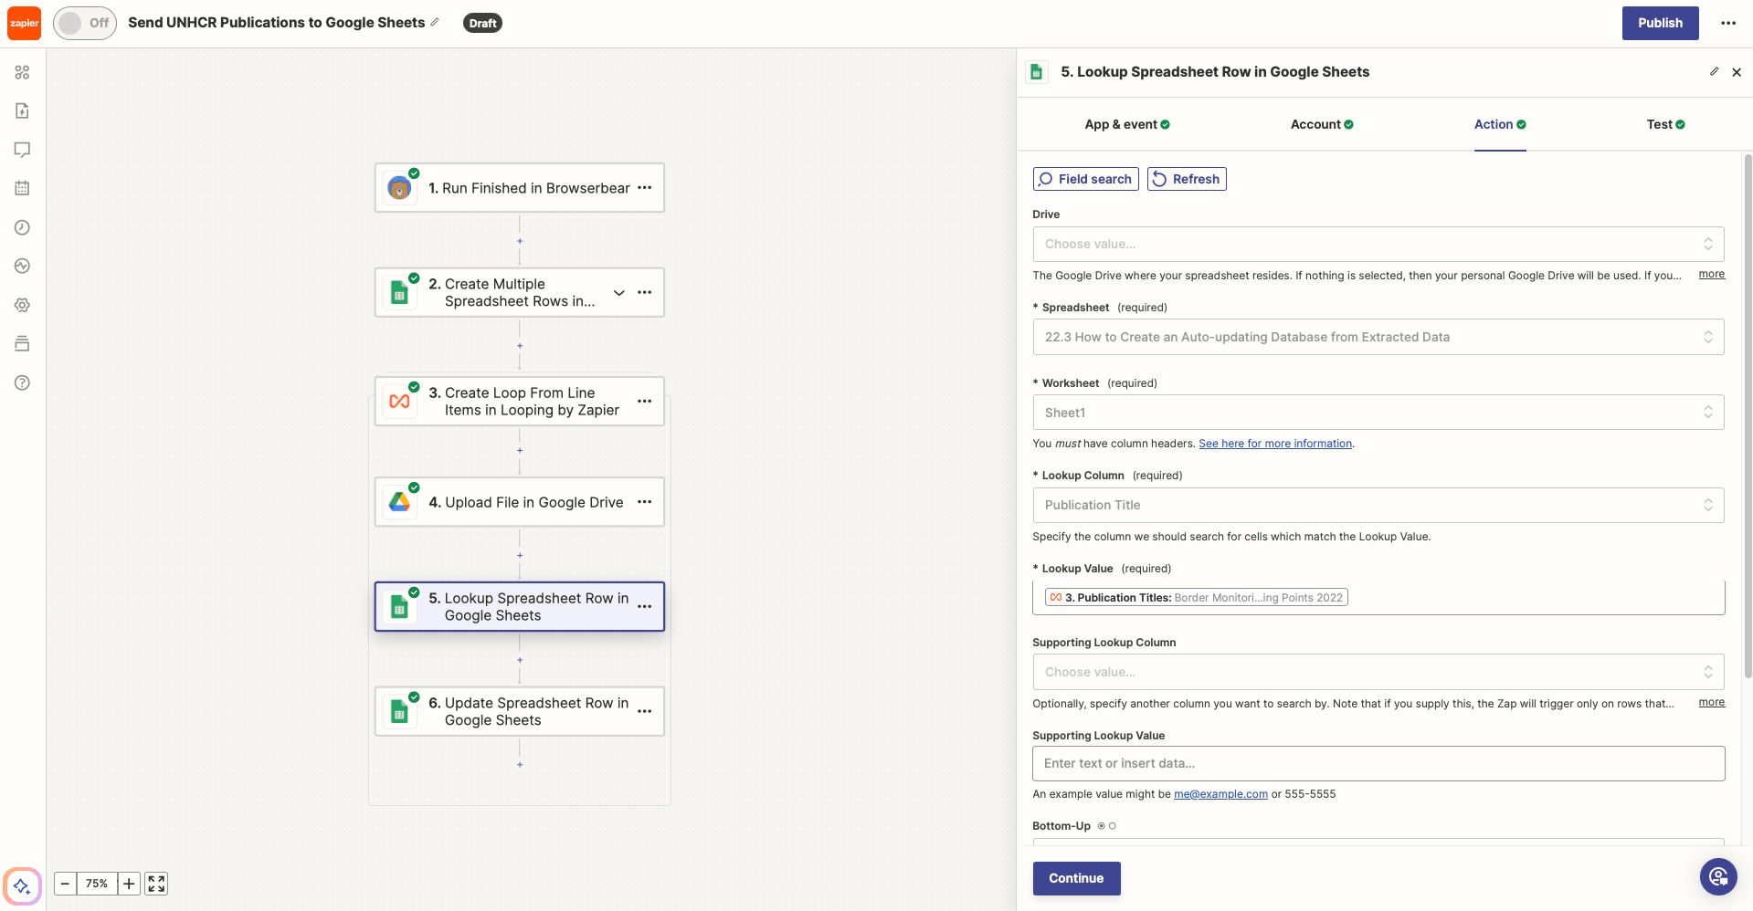The image size is (1753, 911).
Task: Switch to the App & event tab
Action: (1127, 124)
